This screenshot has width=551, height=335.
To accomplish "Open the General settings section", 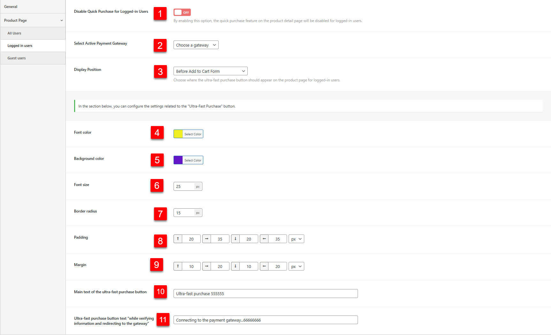I will 11,7.
